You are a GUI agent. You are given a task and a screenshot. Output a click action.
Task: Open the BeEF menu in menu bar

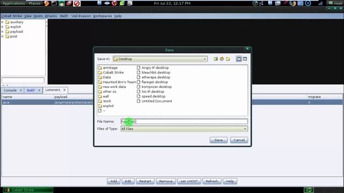pyautogui.click(x=64, y=16)
